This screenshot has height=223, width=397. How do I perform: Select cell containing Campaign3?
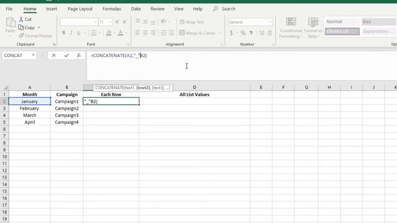[67, 115]
